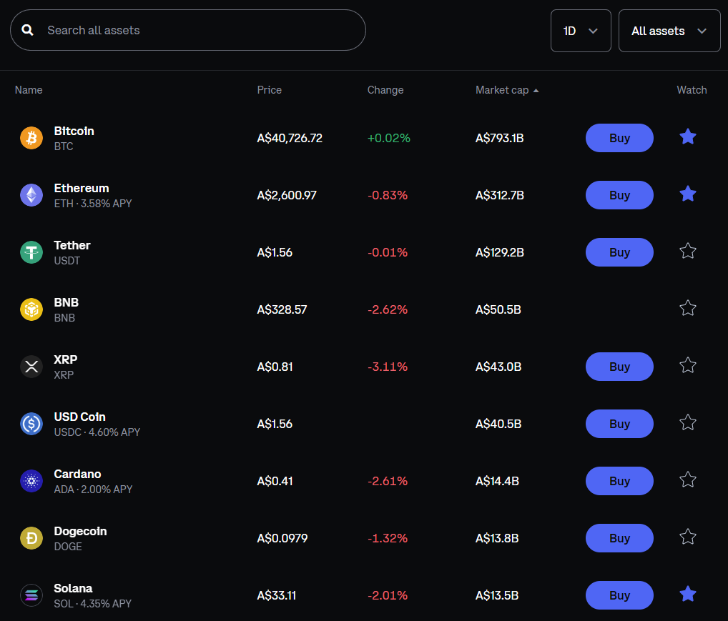Click Solana price A$33.11

[277, 595]
